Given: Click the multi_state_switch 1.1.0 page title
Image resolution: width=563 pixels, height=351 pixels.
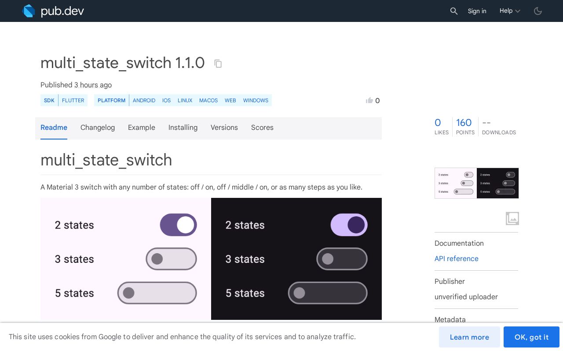Looking at the screenshot, I should (123, 63).
